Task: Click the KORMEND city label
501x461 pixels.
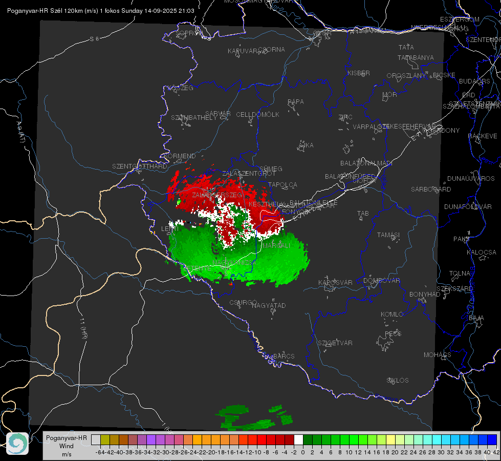Action: [180, 156]
